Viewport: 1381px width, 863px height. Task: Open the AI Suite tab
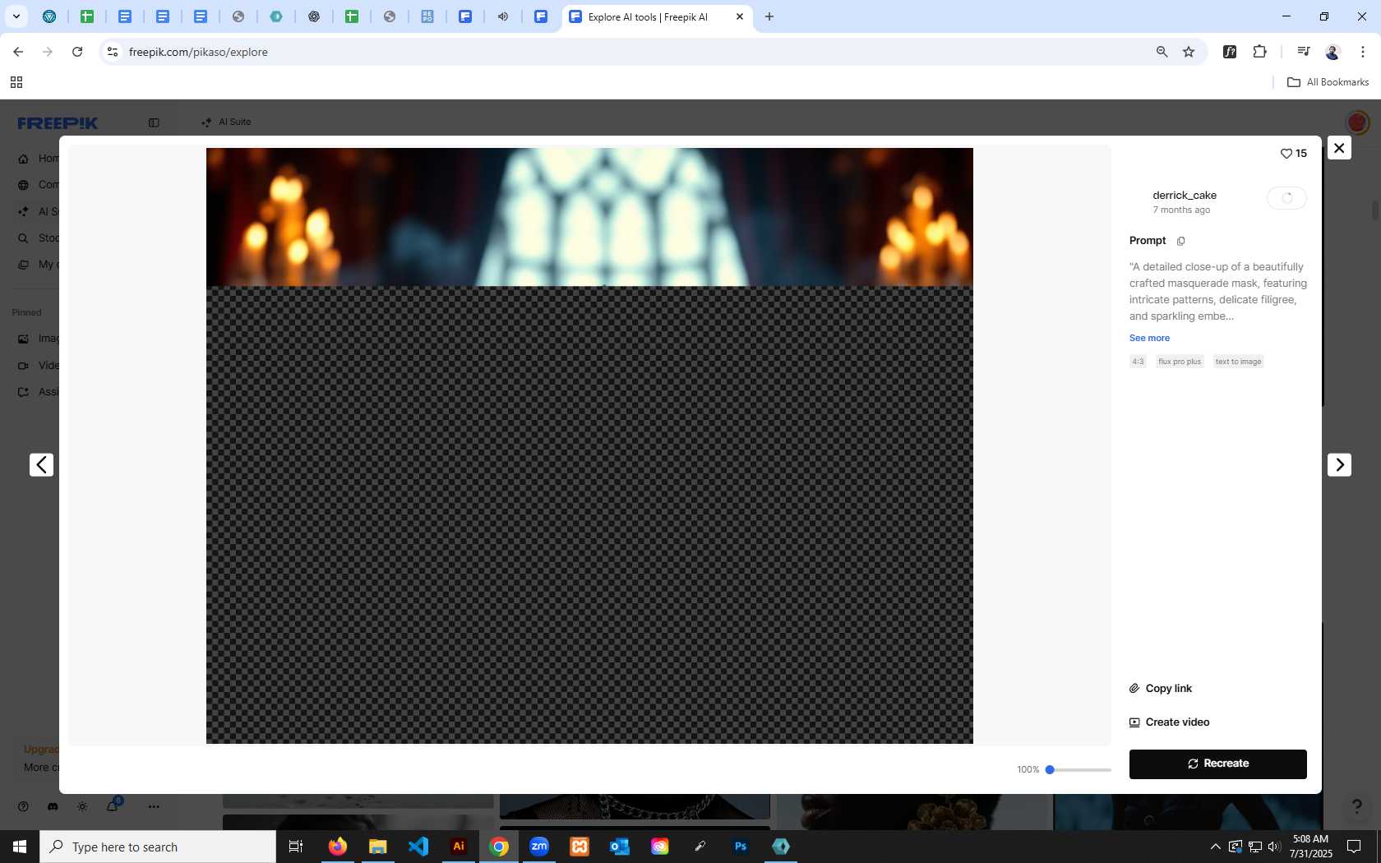(227, 122)
